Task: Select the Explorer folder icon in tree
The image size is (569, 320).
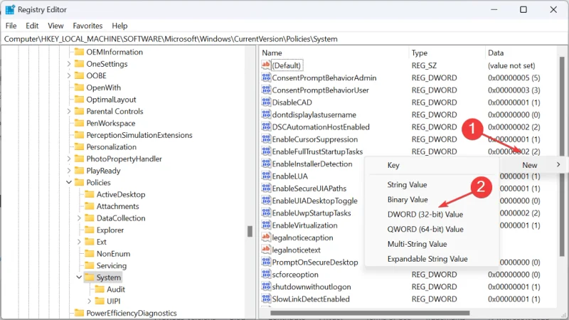Action: tap(89, 230)
